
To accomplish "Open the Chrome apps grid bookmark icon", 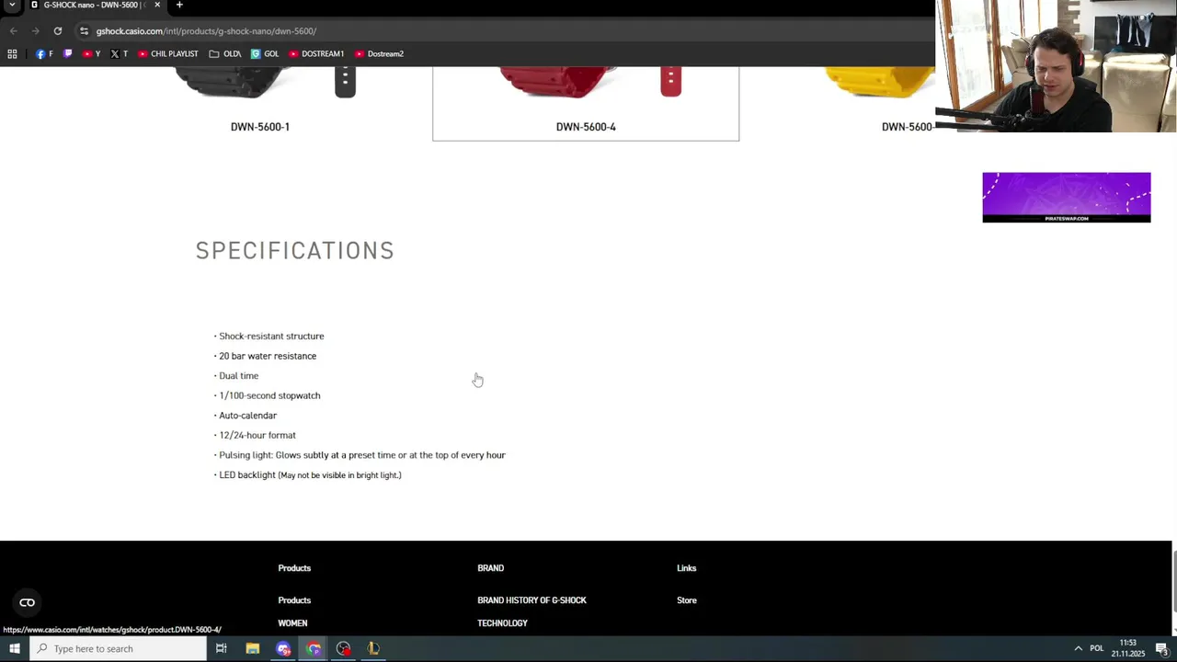I will [12, 53].
